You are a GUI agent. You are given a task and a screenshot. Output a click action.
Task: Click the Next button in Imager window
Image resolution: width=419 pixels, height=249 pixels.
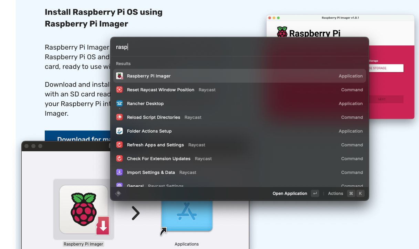click(x=386, y=99)
